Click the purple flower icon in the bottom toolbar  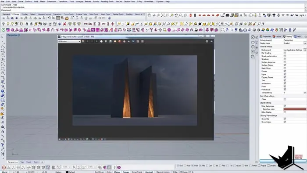click(x=119, y=168)
